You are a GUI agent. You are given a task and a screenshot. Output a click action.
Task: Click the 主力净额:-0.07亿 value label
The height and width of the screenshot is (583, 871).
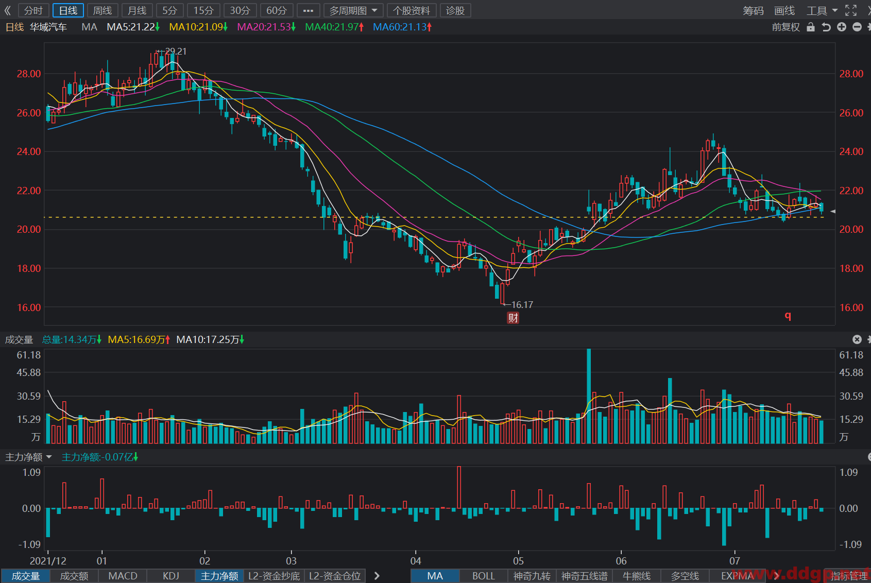coord(100,457)
